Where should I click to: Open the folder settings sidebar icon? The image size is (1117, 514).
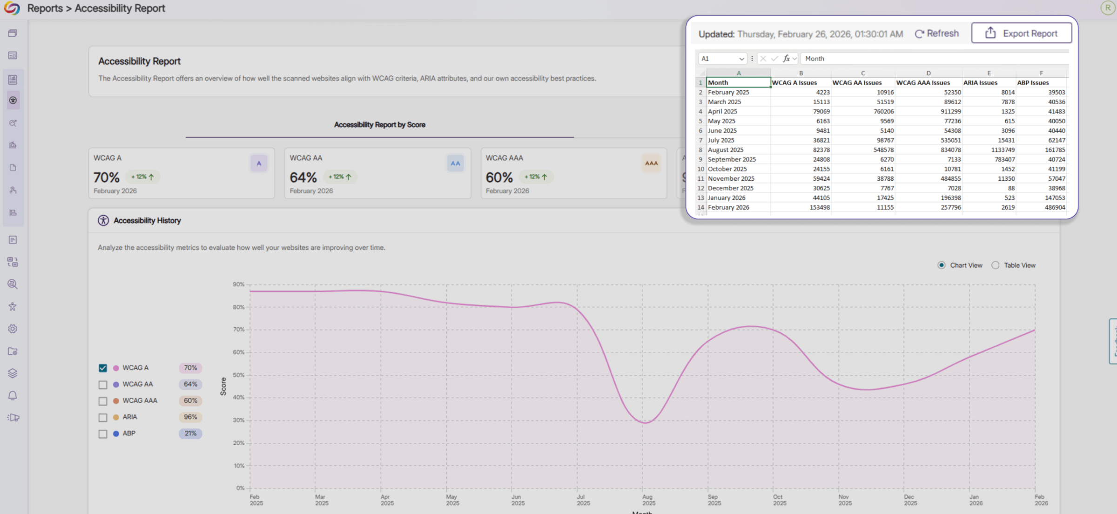[x=13, y=351]
